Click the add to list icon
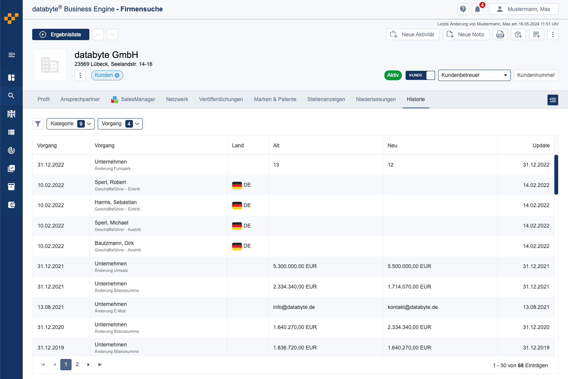 [537, 34]
